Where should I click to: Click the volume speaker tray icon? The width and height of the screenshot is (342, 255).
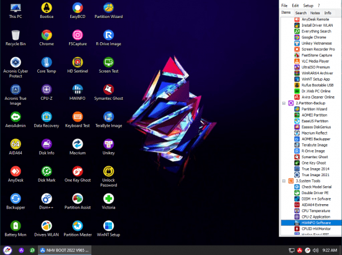315,251
